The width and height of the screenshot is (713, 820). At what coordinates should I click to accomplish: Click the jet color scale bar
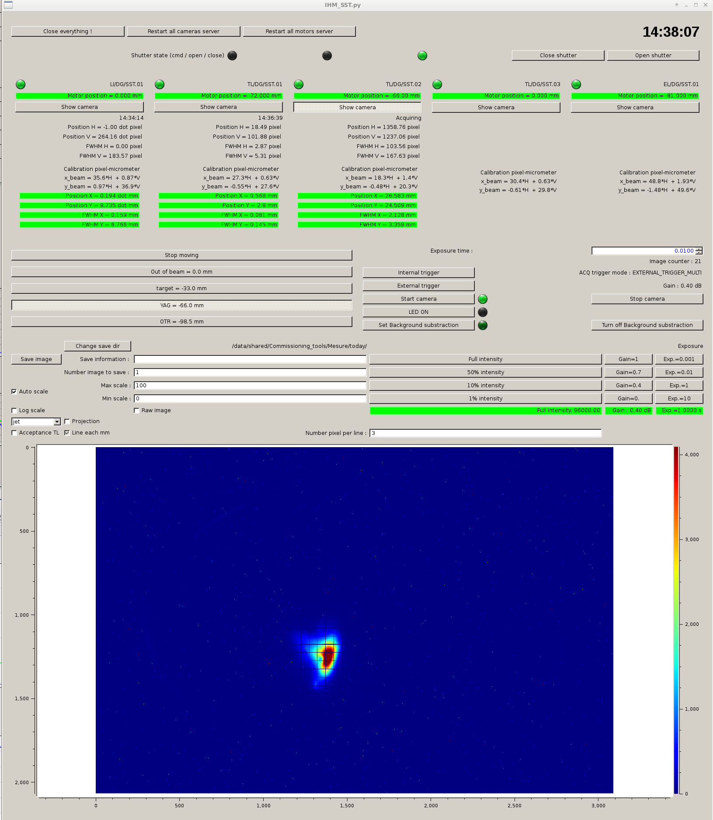coord(676,620)
